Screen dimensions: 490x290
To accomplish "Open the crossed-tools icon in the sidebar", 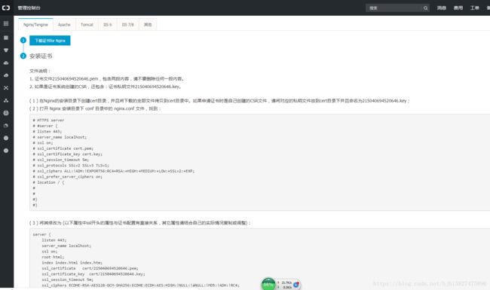I will (6, 87).
